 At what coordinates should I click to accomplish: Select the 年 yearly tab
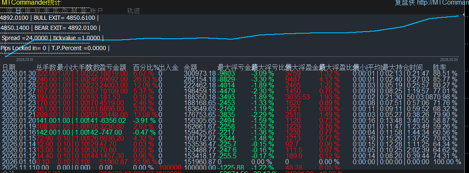[55, 11]
